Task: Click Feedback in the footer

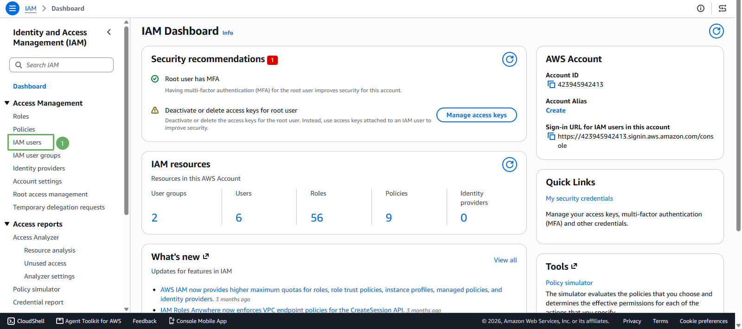Action: tap(145, 321)
